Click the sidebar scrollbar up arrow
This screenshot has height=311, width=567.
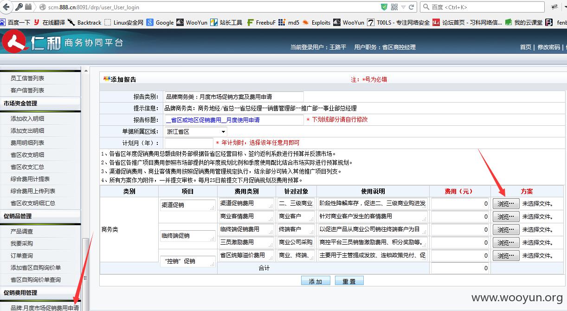pyautogui.click(x=86, y=71)
